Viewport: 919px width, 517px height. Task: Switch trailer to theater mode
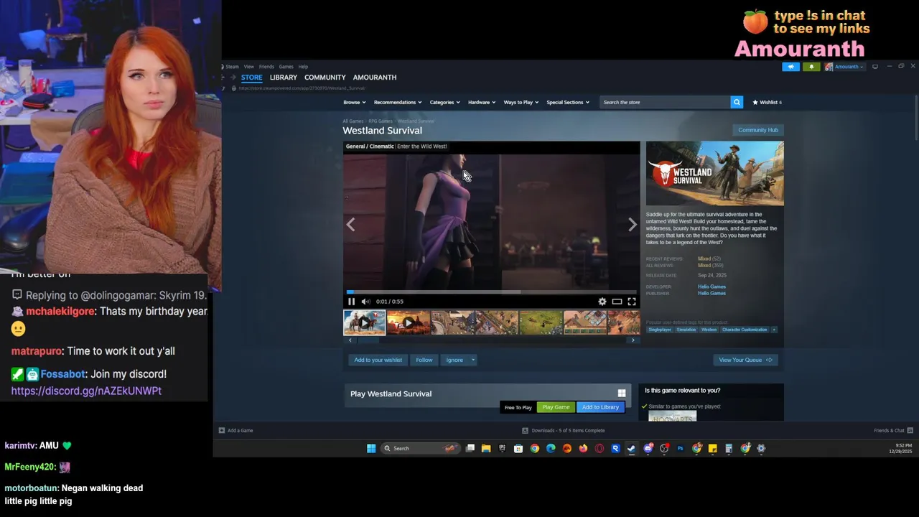click(x=617, y=302)
